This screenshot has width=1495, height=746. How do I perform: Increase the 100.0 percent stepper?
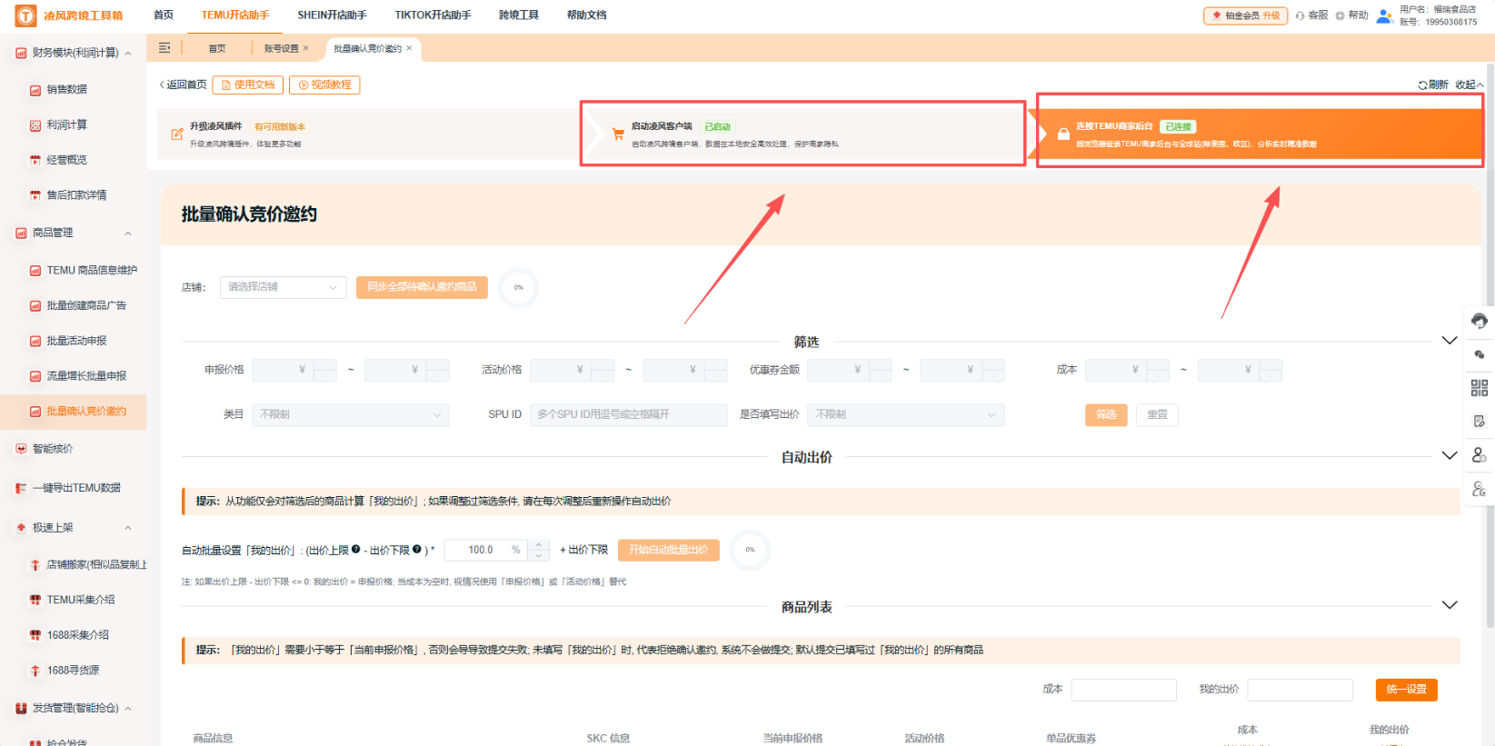pos(539,544)
